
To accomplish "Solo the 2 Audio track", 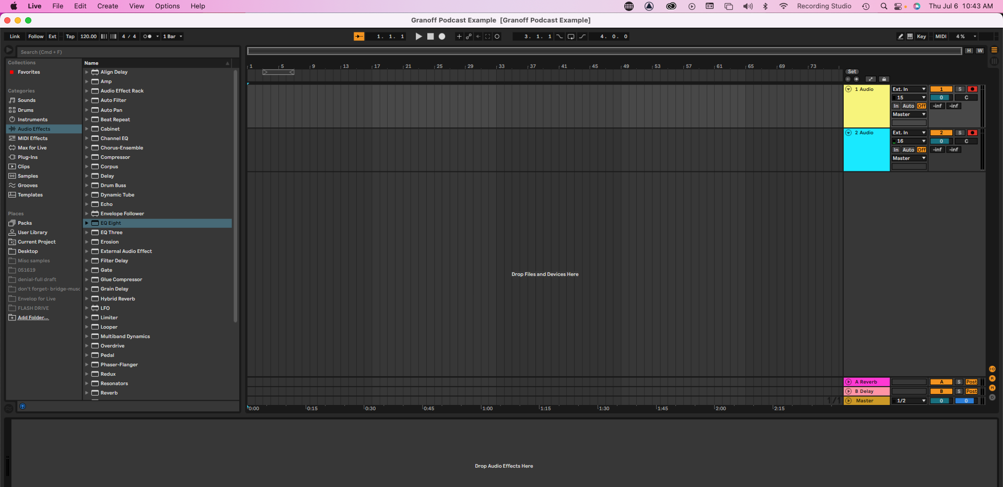I will coord(960,133).
